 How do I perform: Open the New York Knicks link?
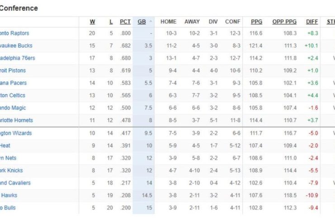click(x=11, y=171)
